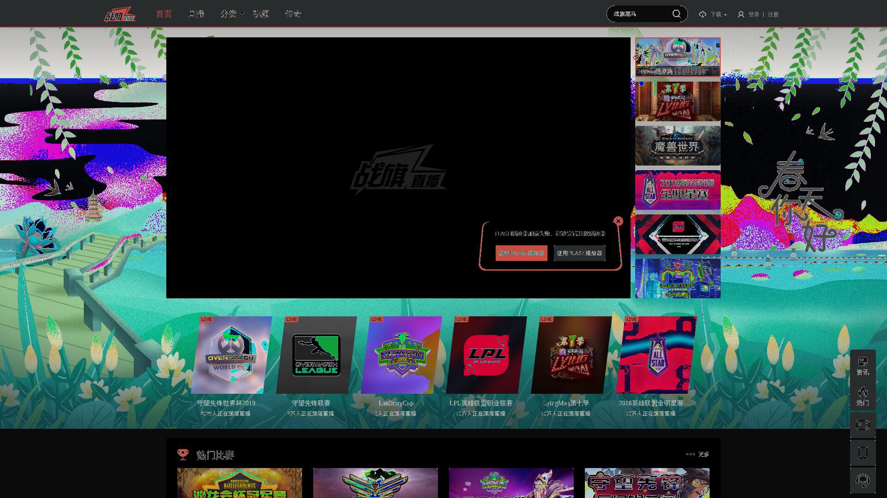Click the mobile phone sidebar icon
The image size is (887, 498).
coord(863,453)
